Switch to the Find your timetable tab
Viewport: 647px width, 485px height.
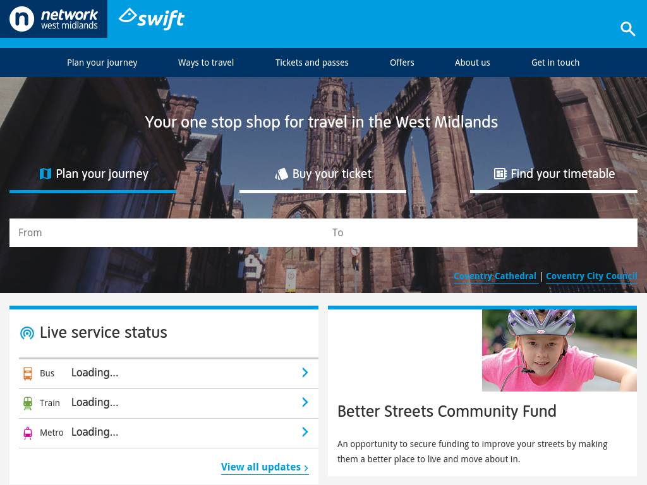click(553, 174)
